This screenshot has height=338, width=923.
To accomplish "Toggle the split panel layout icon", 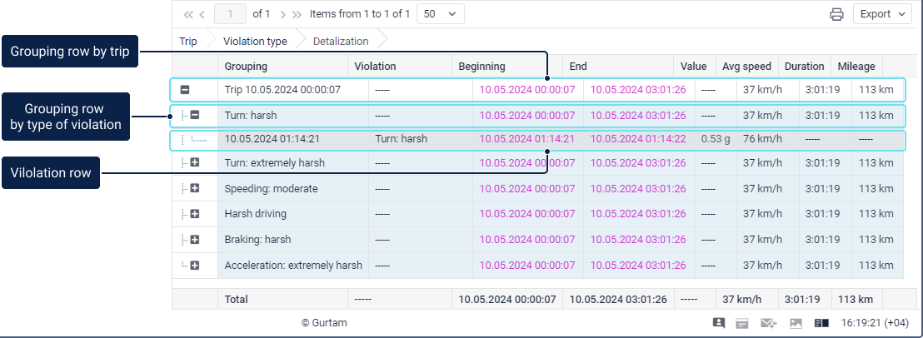I will click(821, 323).
